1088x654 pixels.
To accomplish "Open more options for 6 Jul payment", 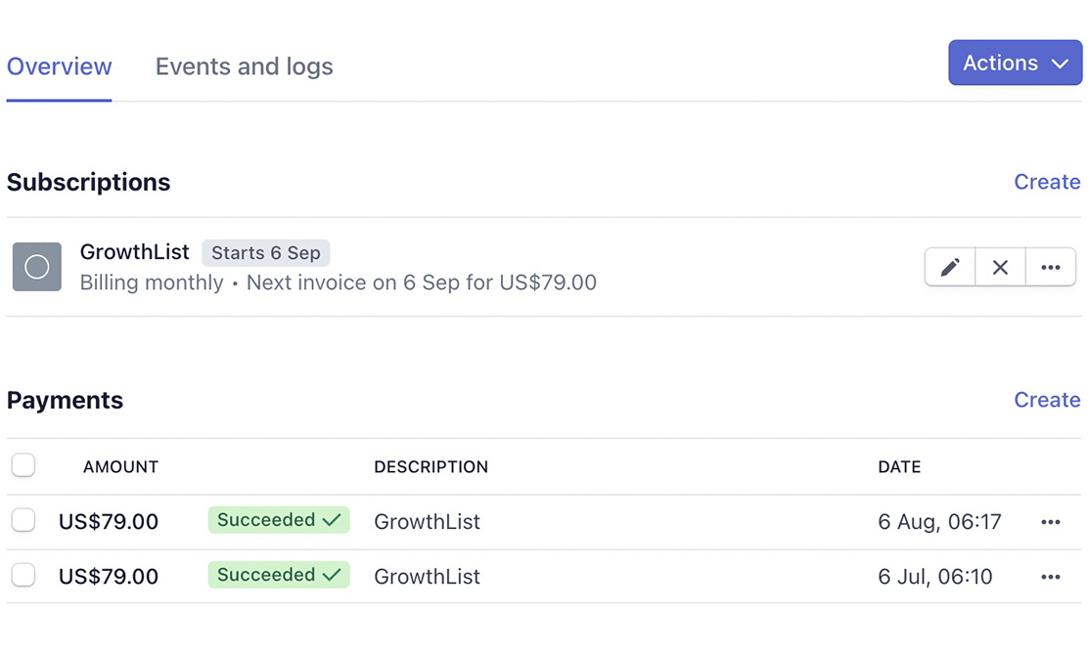I will point(1051,577).
